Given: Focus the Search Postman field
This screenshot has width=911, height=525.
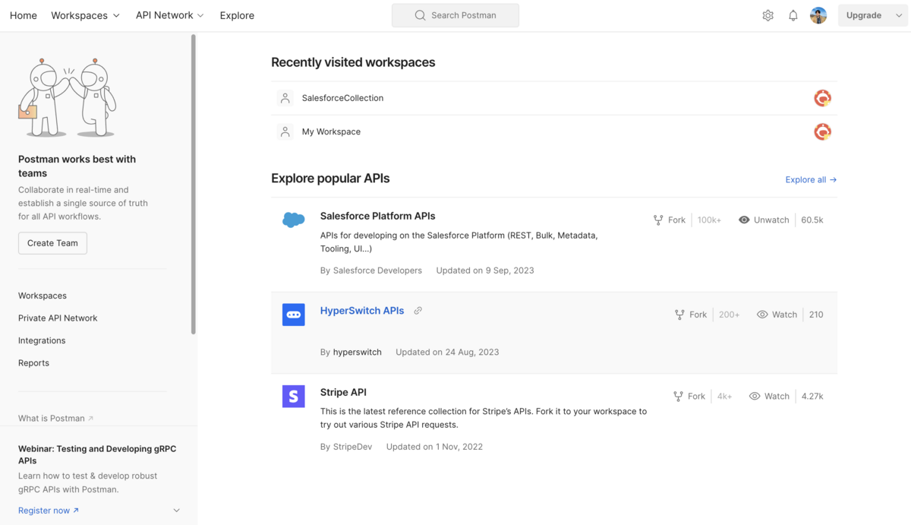Looking at the screenshot, I should (455, 15).
